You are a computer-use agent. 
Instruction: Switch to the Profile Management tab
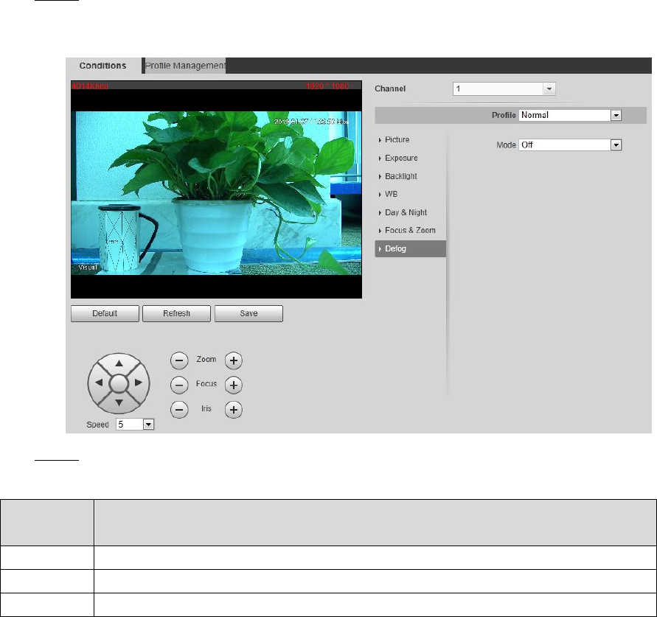[x=185, y=66]
